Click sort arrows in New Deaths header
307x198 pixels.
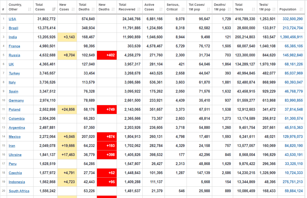click(113, 10)
